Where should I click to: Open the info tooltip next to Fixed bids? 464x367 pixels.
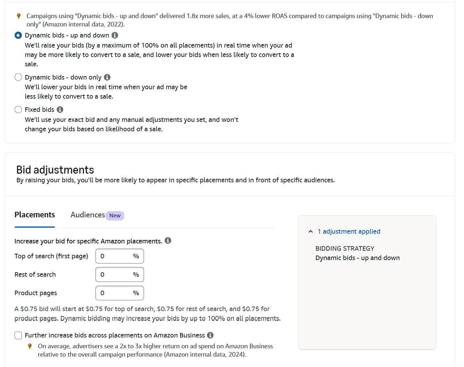pos(60,109)
